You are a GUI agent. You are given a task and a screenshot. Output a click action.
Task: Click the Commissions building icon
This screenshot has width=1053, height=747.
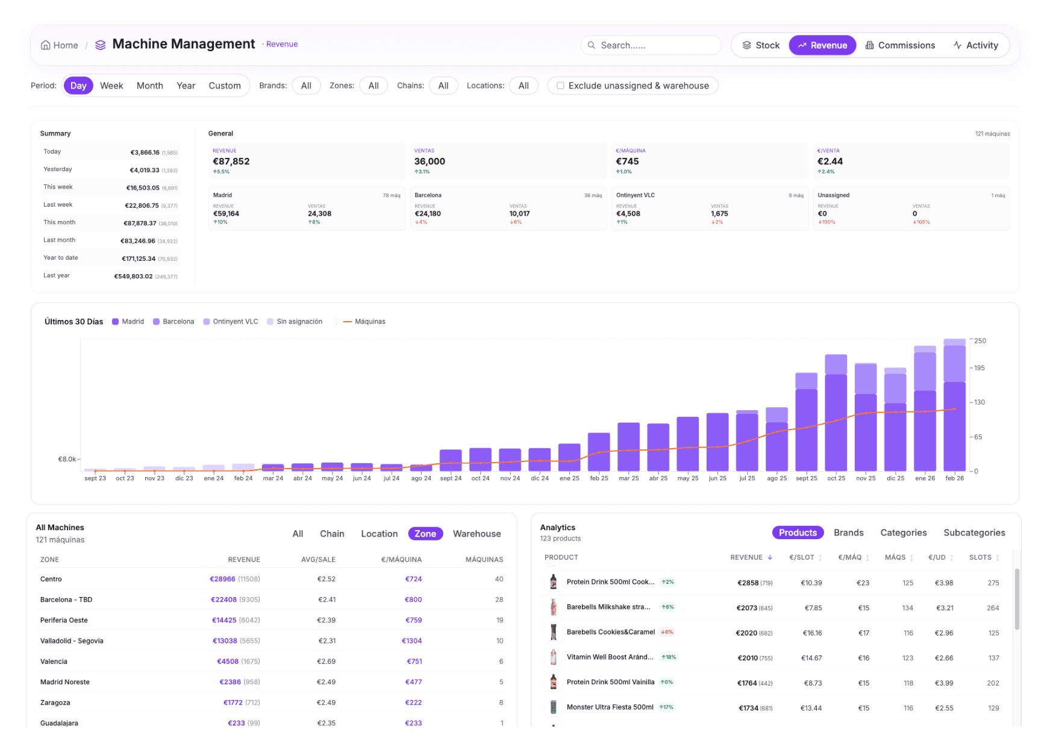[x=869, y=45]
